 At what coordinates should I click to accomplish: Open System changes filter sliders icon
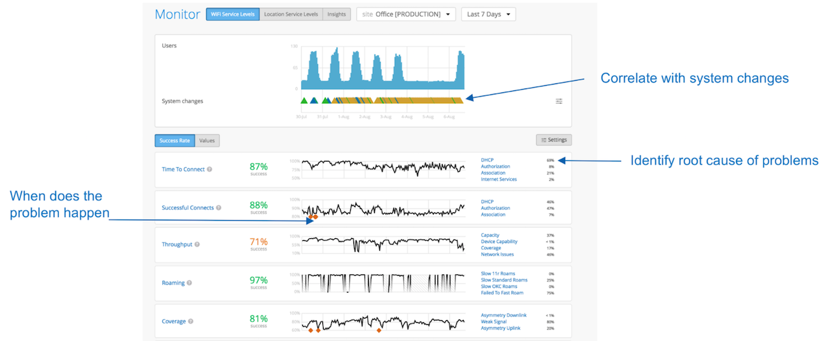[559, 101]
